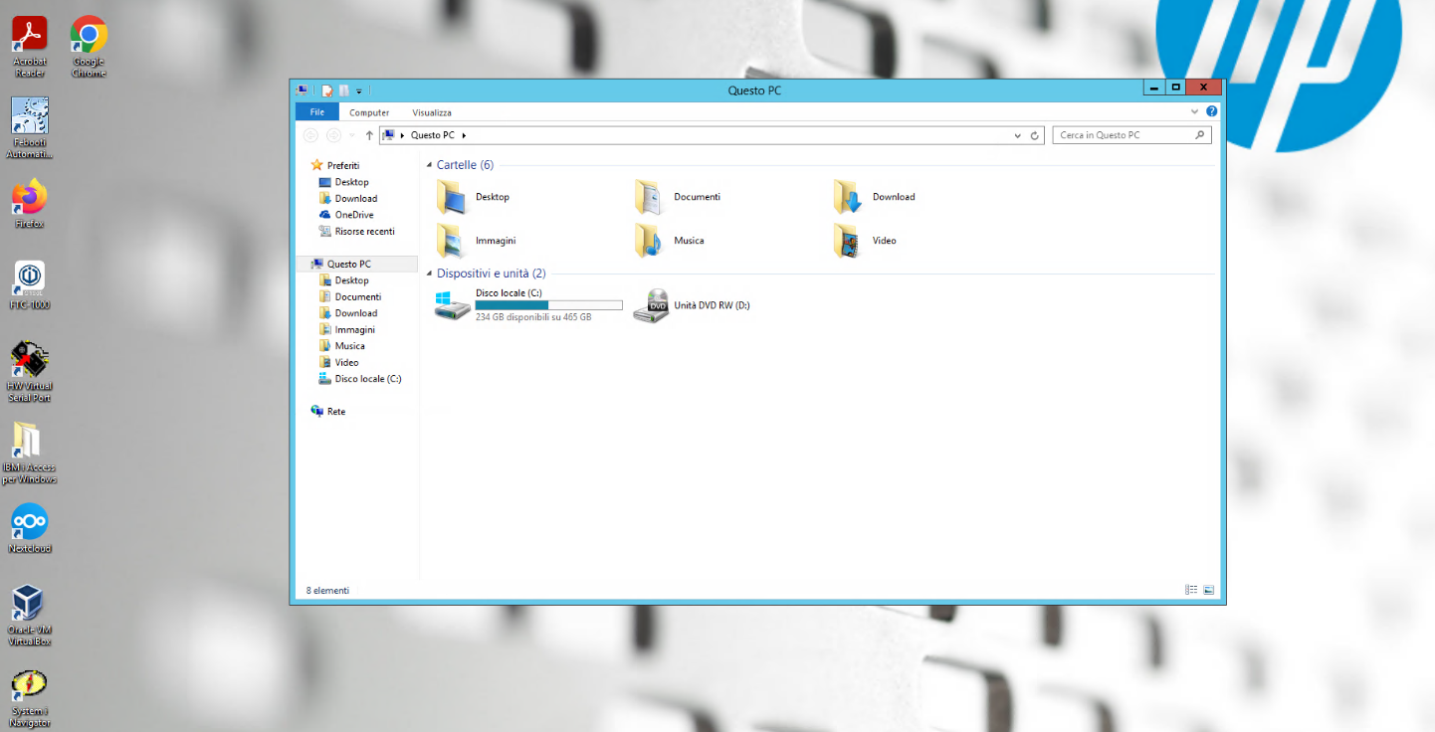Open Disco locale (C:) in the navigation tree
This screenshot has height=732, width=1435.
click(360, 379)
